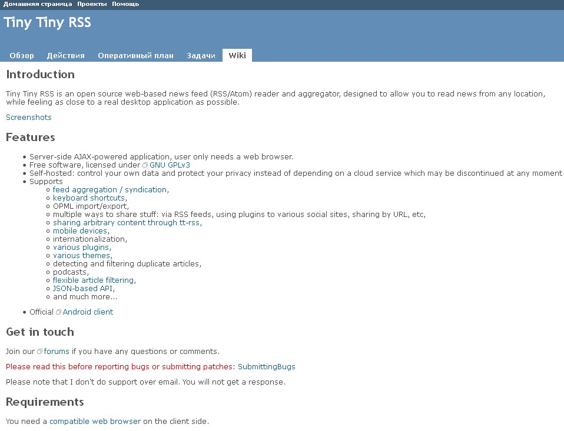This screenshot has height=431, width=564.
Task: Open the various themes link
Action: click(x=82, y=256)
